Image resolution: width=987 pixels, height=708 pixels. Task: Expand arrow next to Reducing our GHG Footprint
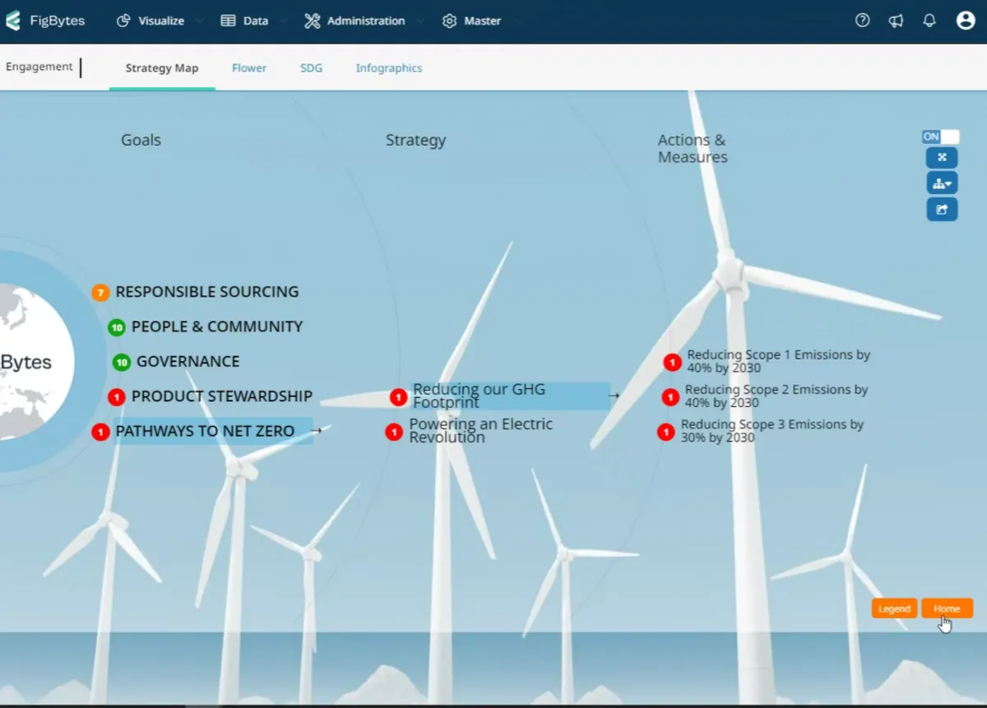point(614,396)
